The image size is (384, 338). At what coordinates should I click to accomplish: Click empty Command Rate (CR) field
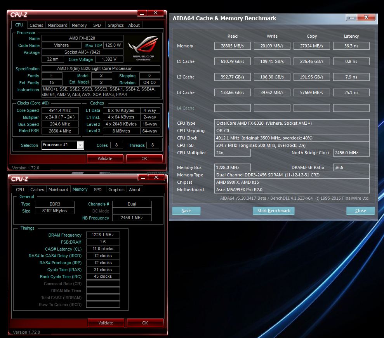103,284
